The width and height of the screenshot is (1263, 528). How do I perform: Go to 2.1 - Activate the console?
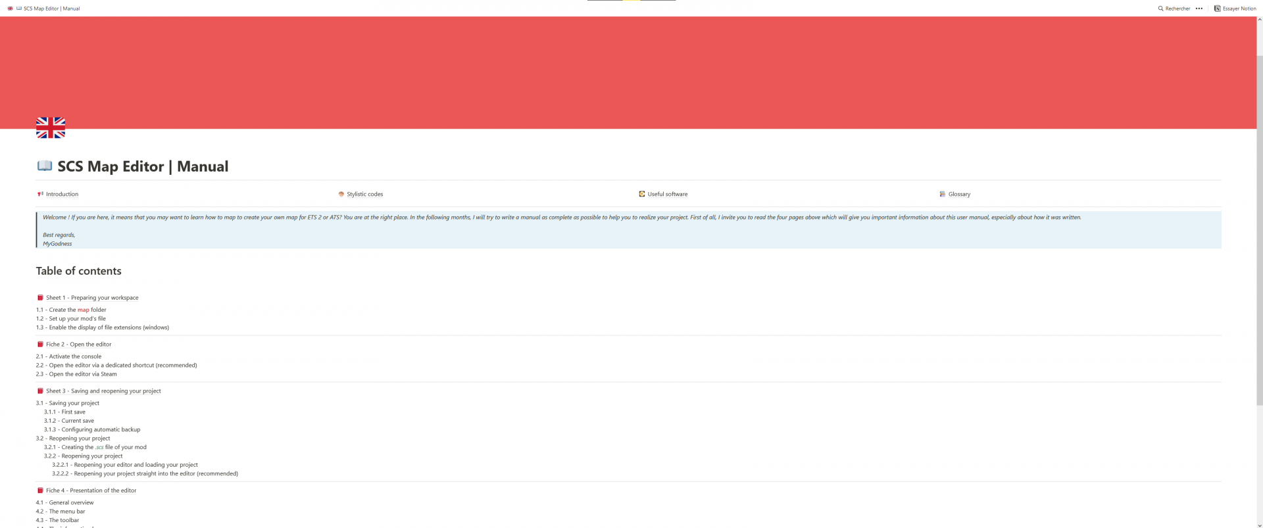click(68, 356)
